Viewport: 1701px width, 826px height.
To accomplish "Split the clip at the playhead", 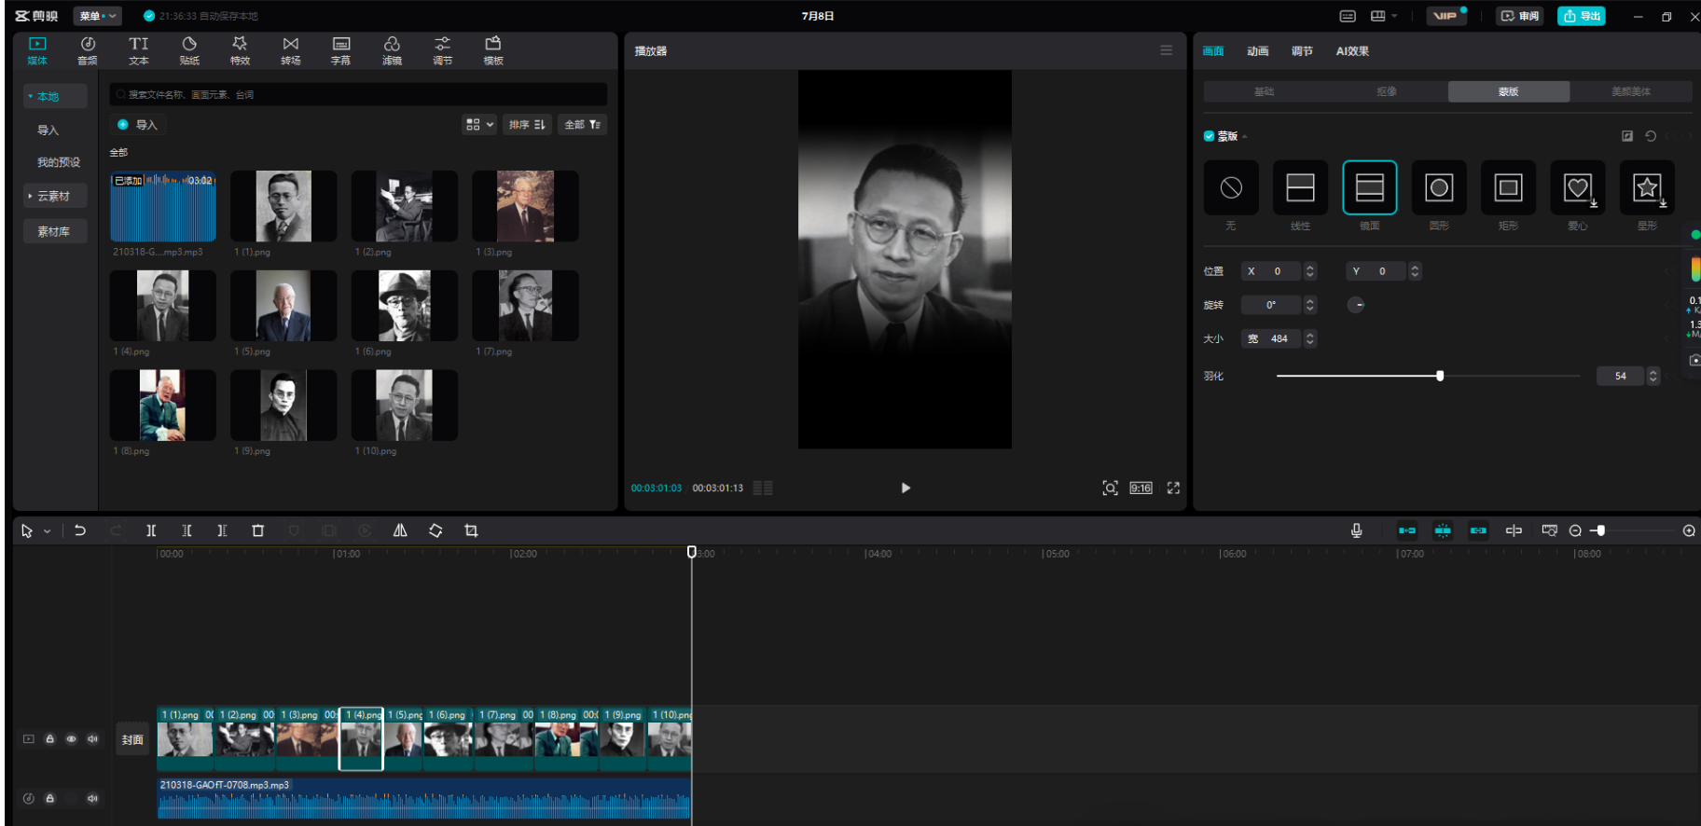I will pos(151,530).
